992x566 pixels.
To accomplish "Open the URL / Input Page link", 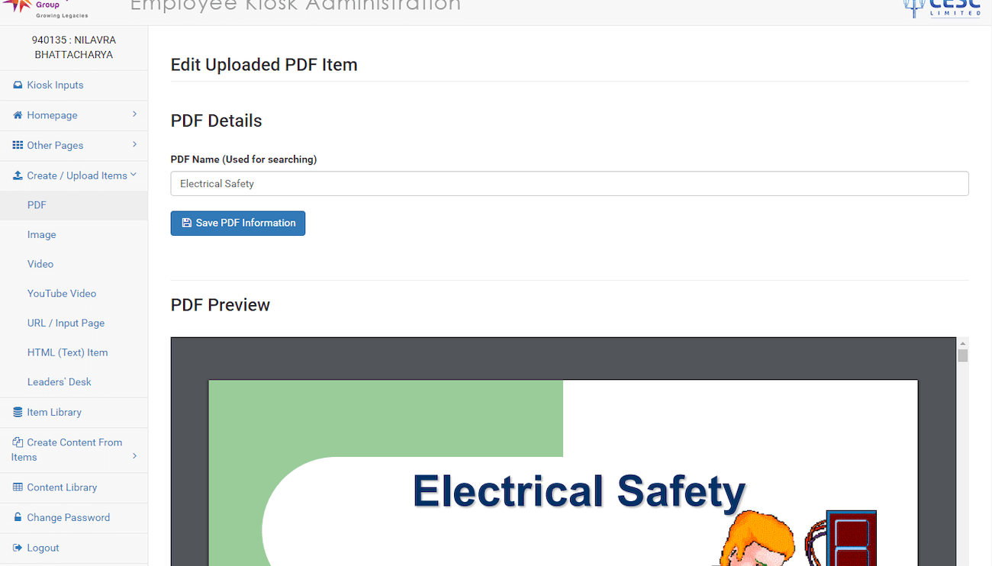I will tap(66, 323).
